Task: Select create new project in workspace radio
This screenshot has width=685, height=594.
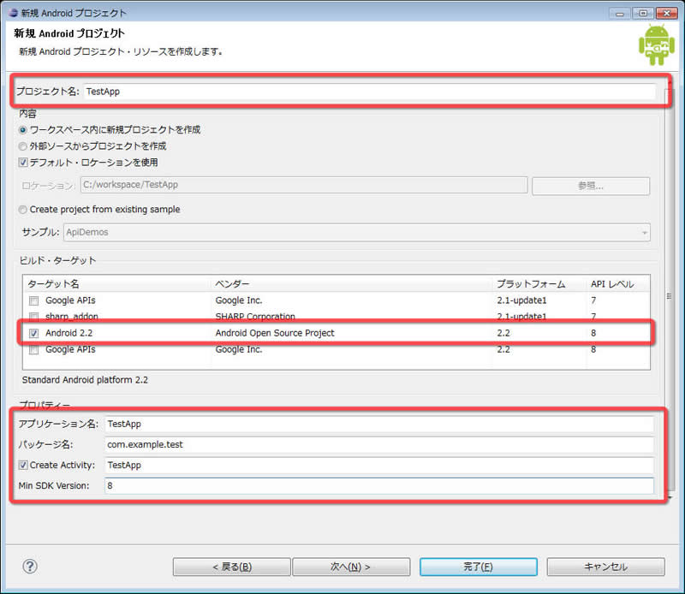Action: click(23, 130)
